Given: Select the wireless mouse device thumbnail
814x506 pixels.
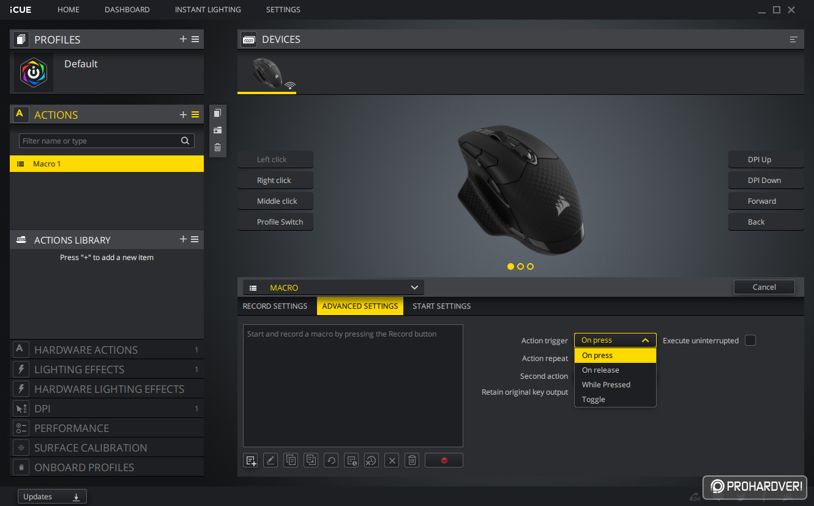Looking at the screenshot, I should (267, 73).
